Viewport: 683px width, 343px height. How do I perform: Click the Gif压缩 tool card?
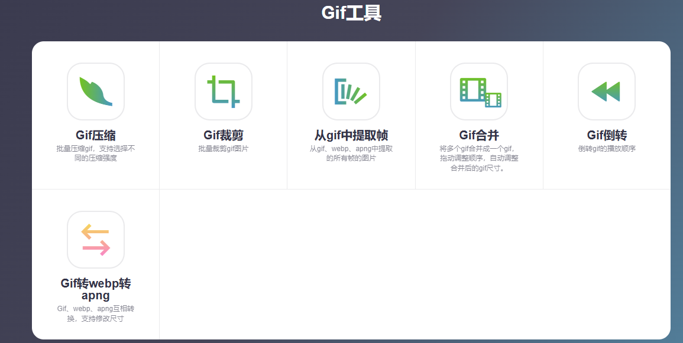pyautogui.click(x=96, y=115)
